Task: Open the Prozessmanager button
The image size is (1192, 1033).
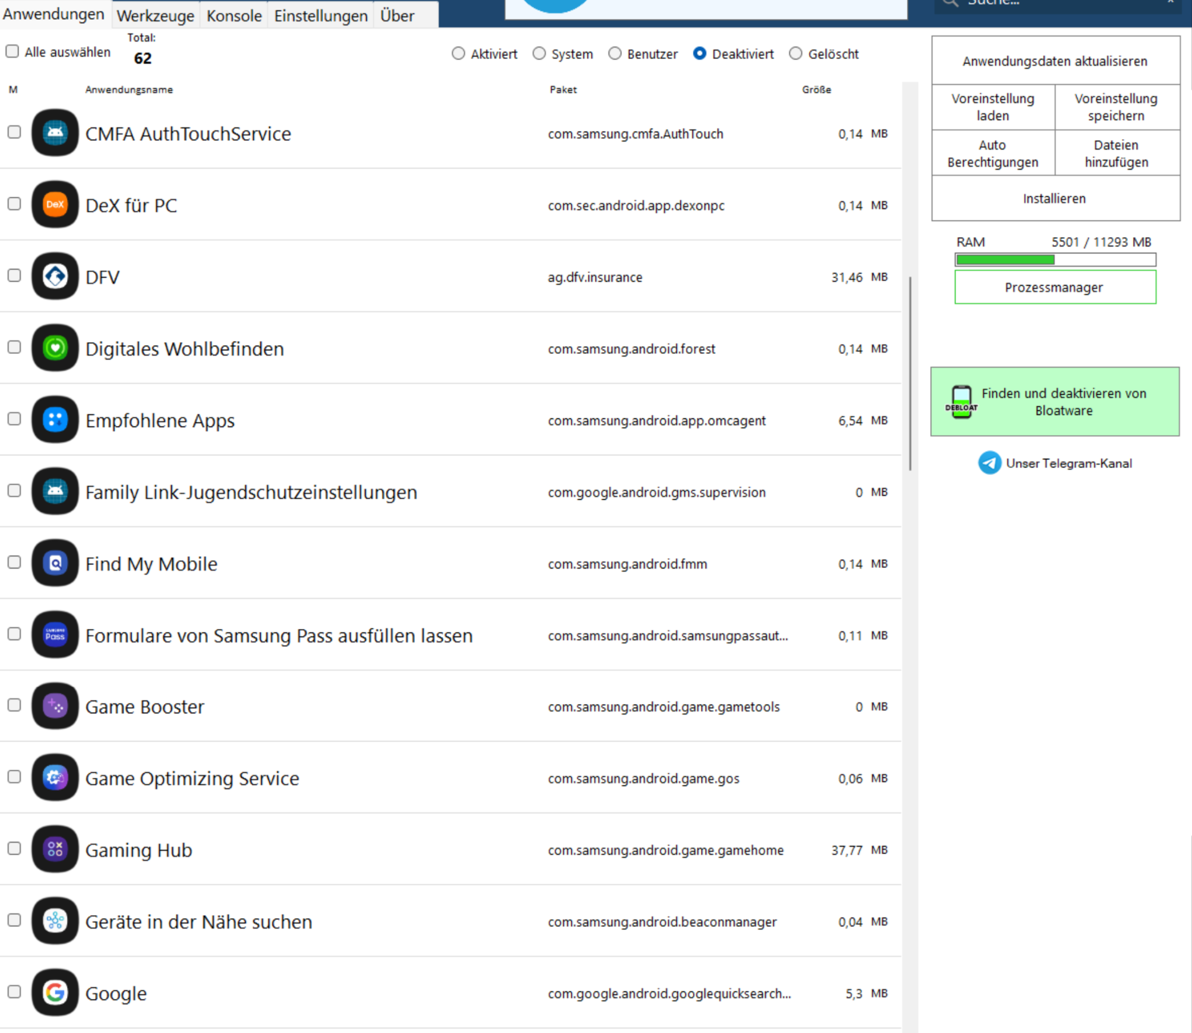Action: 1055,287
